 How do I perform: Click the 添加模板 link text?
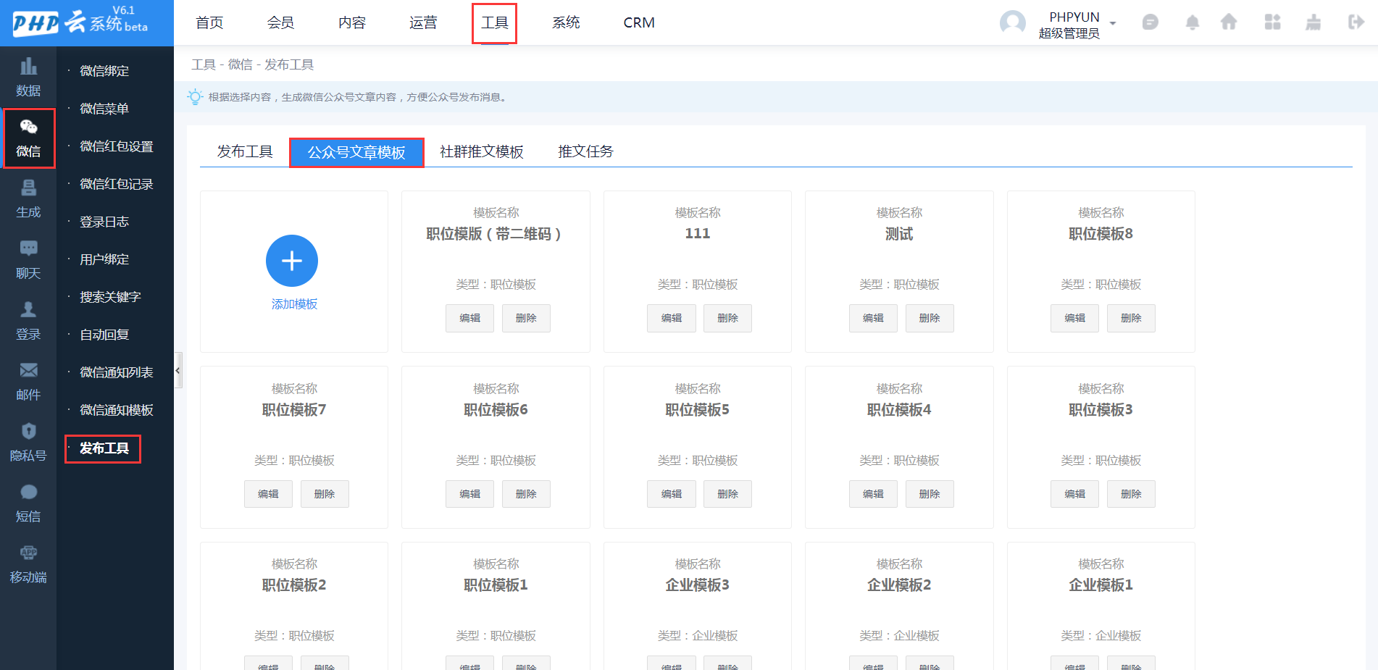pyautogui.click(x=294, y=304)
